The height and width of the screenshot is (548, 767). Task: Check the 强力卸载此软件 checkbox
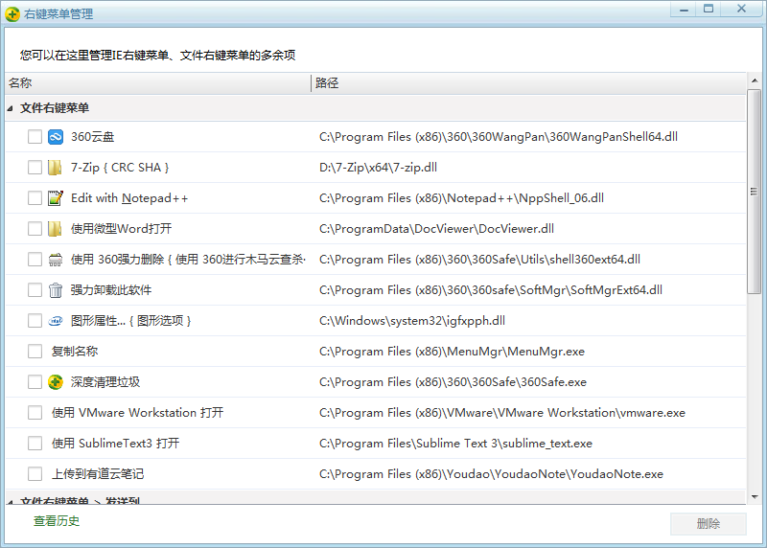tap(35, 290)
